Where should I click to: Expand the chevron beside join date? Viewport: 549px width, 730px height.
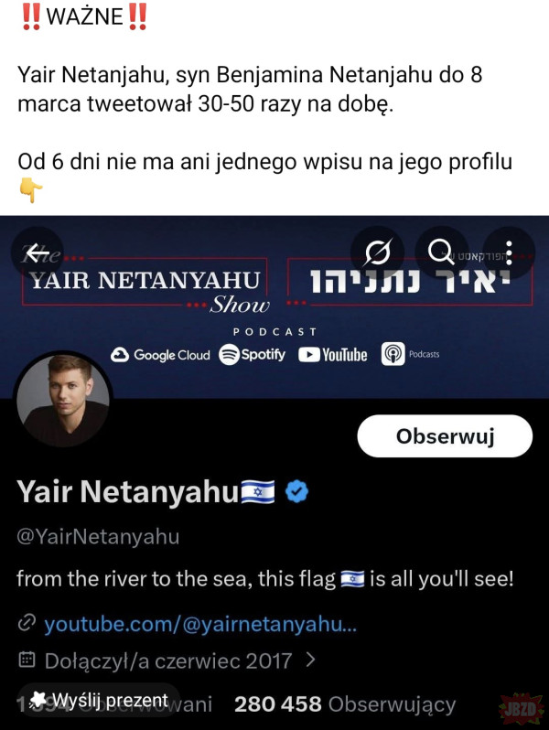[x=311, y=659]
